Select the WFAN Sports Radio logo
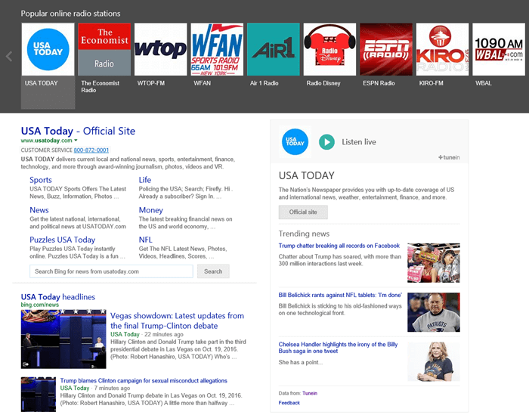 [x=217, y=49]
